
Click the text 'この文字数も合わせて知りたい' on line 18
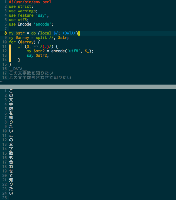[x=40, y=78]
